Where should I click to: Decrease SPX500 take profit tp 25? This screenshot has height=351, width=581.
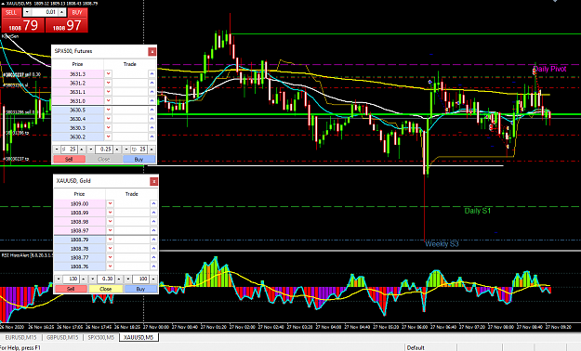click(126, 149)
